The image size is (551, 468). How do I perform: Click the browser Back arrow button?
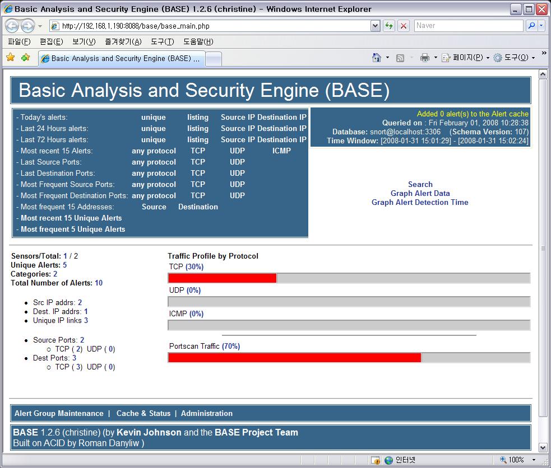pos(12,26)
